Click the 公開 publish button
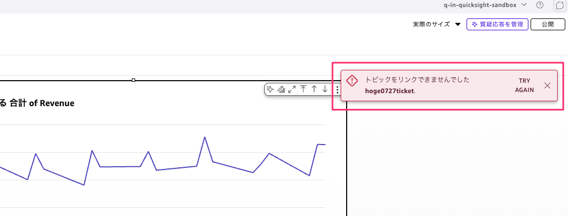The width and height of the screenshot is (568, 216). pos(548,24)
